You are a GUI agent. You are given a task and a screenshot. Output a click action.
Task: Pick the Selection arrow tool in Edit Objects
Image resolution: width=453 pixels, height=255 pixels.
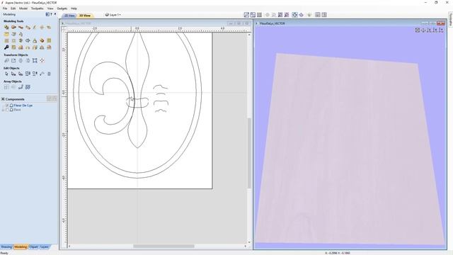tap(6, 74)
